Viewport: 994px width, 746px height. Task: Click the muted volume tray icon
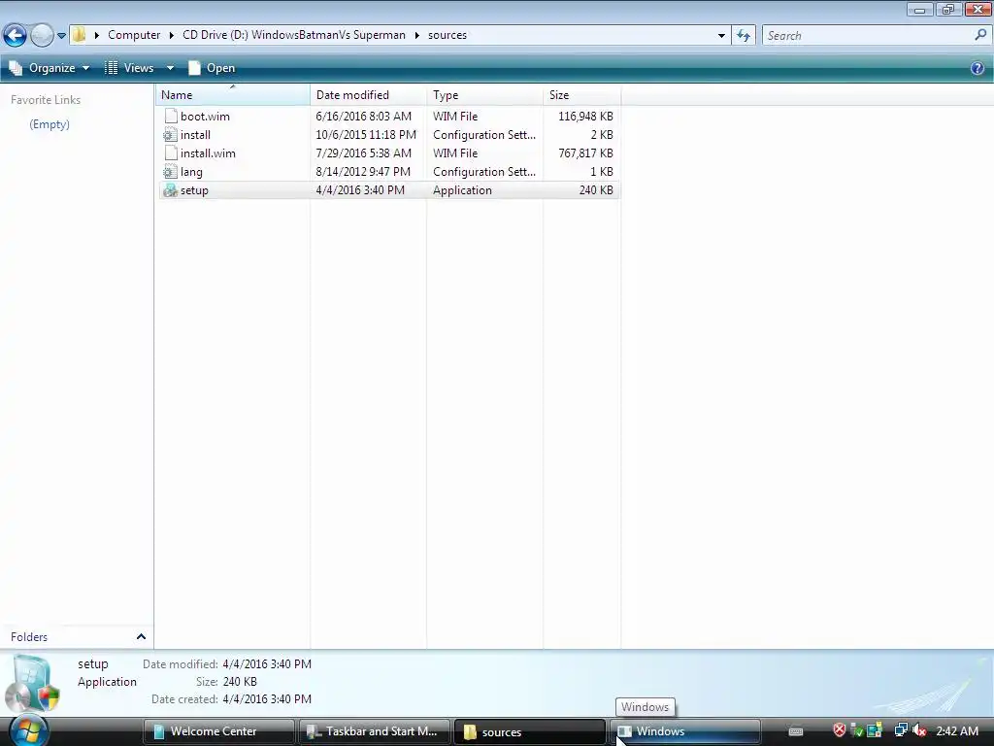click(919, 730)
